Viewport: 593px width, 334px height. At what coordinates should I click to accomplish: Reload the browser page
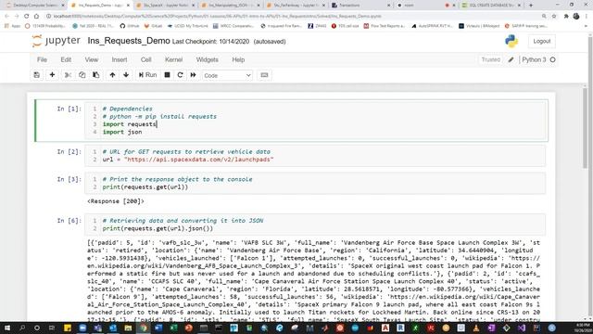click(27, 17)
